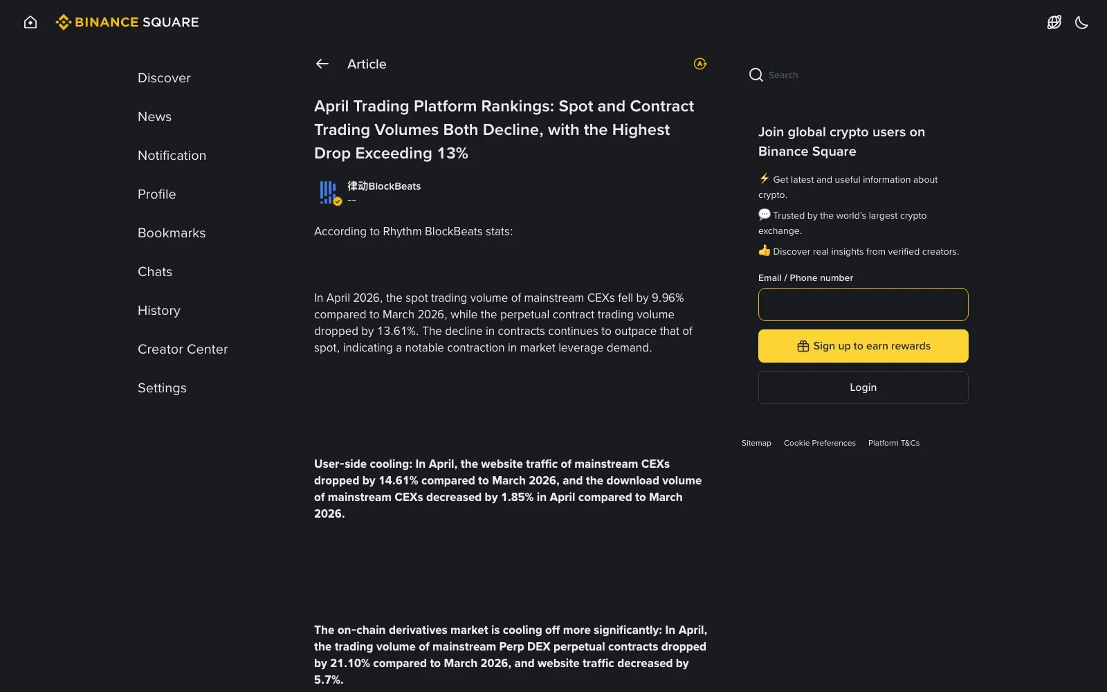Toggle dark mode moon icon
The width and height of the screenshot is (1107, 692).
click(1081, 22)
